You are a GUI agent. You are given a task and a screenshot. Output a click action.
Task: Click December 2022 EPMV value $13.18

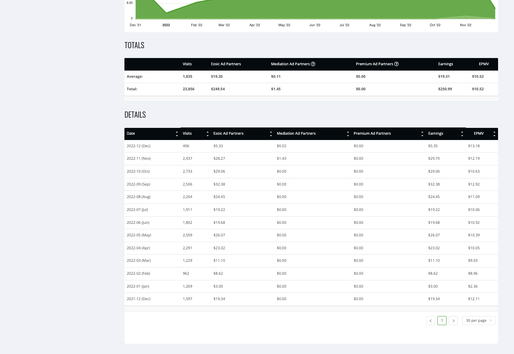click(x=474, y=146)
